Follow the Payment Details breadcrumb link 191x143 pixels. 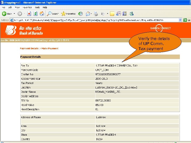[29, 48]
